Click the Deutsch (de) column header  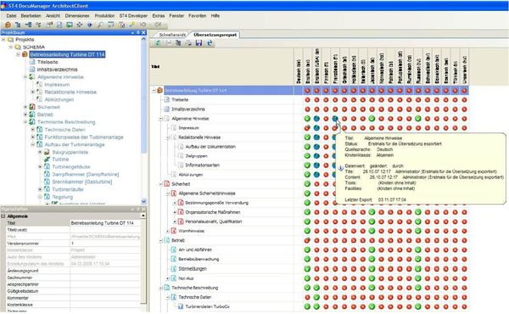[x=299, y=66]
